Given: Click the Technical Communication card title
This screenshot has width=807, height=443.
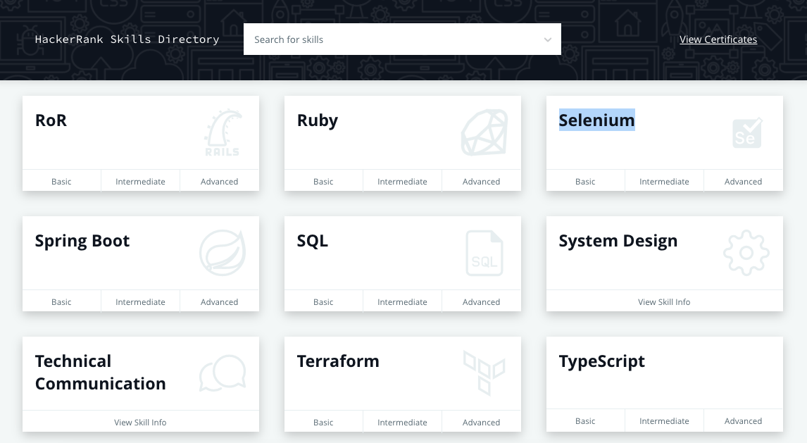Looking at the screenshot, I should pos(101,372).
